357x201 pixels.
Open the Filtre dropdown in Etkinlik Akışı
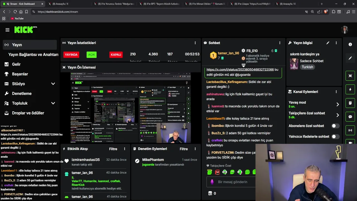pos(113,149)
